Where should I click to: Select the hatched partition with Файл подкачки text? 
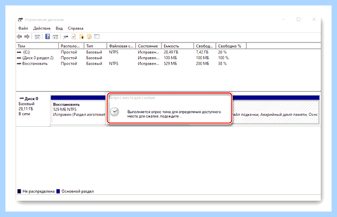(x=276, y=112)
